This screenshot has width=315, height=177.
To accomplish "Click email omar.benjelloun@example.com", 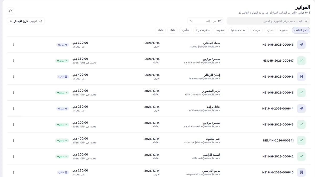I will (x=202, y=142).
